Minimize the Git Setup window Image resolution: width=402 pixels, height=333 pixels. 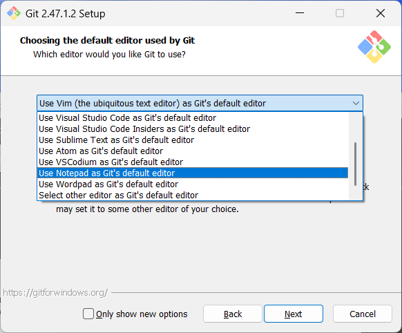pyautogui.click(x=300, y=13)
